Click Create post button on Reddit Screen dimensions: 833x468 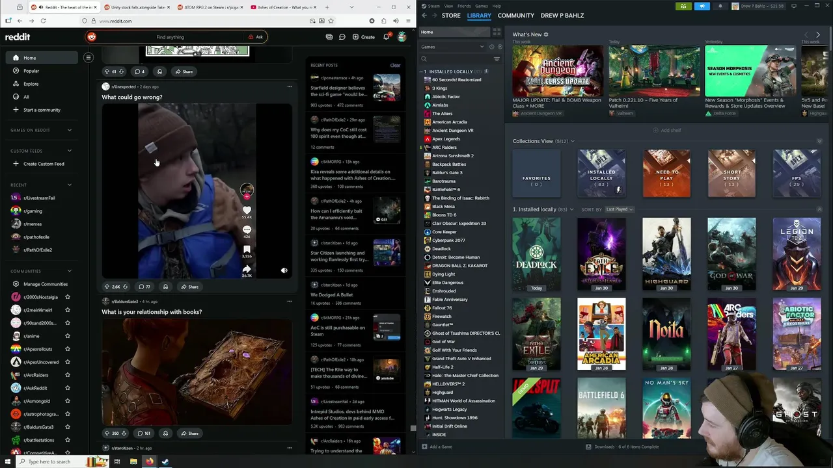pos(364,37)
